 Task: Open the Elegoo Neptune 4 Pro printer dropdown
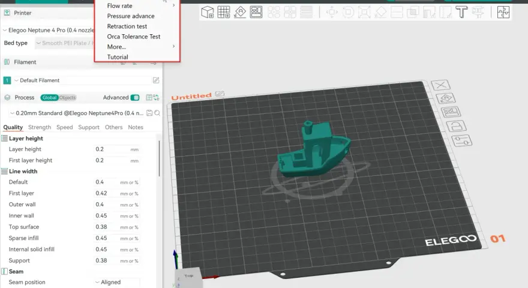pos(48,30)
